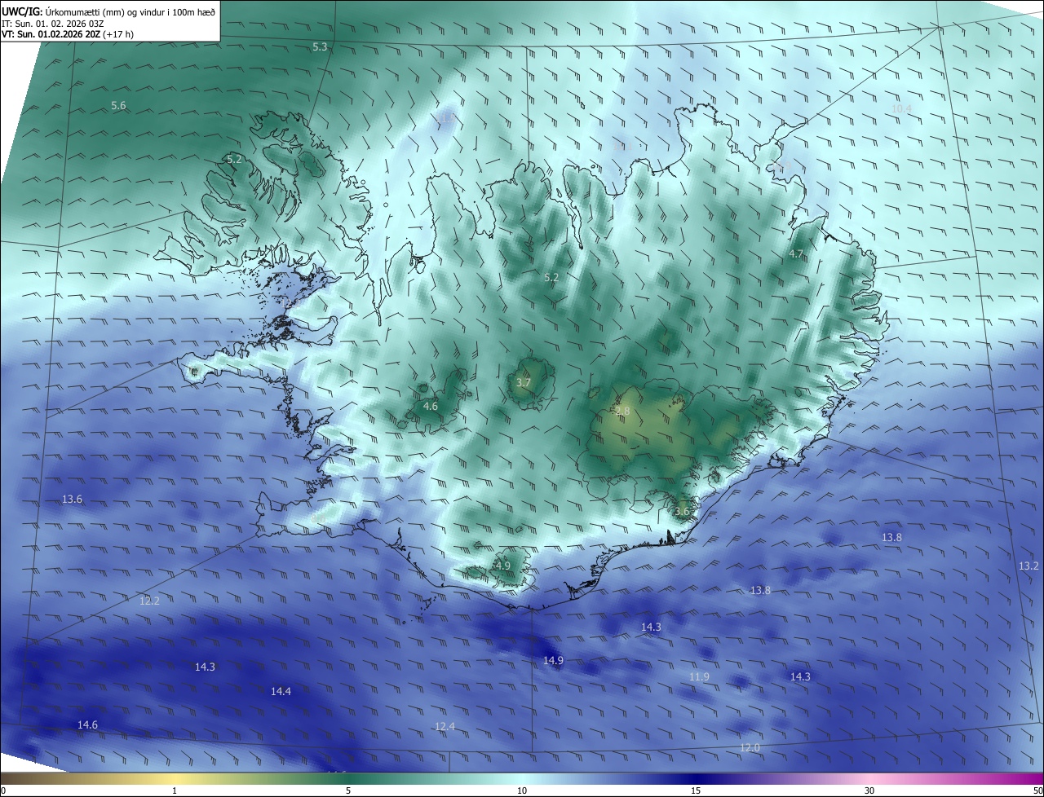Click the colour scale tick labelled 5
This screenshot has height=797, width=1044.
click(x=348, y=790)
